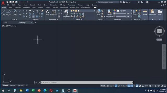Click Sign In
The height and width of the screenshot is (93, 167).
click(127, 2)
